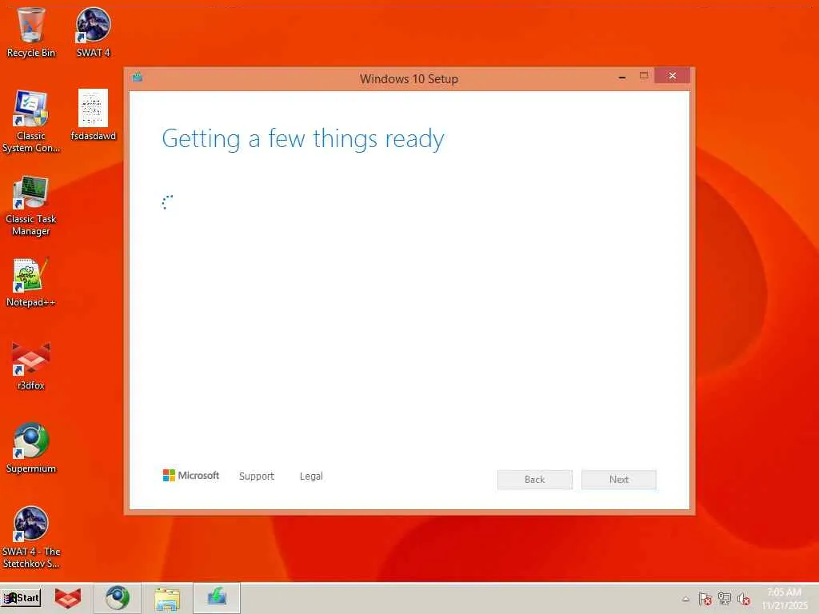
Task: Click the Support link in Setup
Action: 257,476
